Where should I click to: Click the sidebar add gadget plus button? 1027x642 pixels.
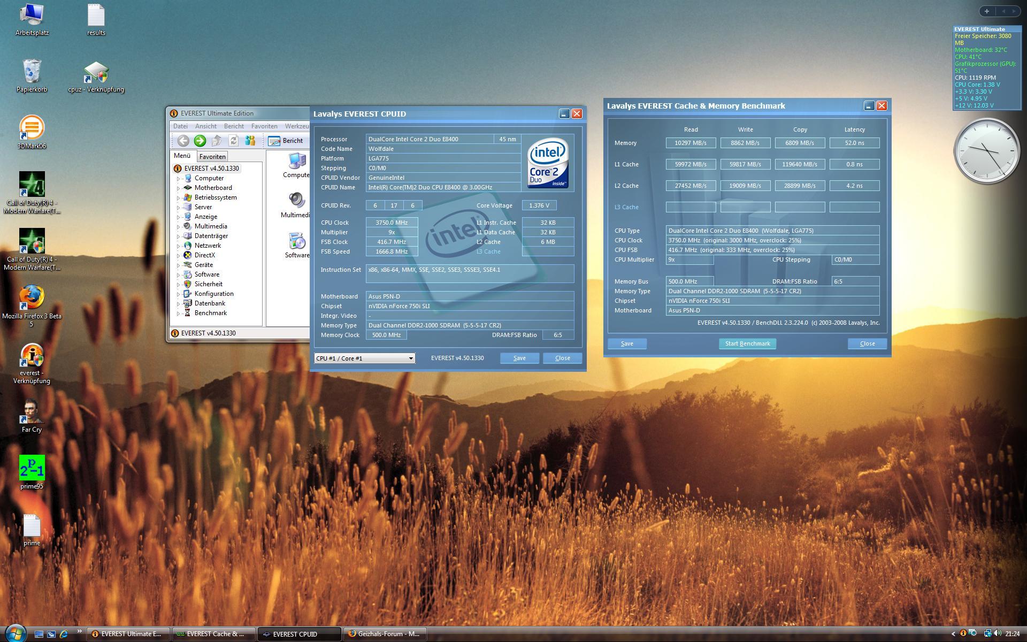(x=987, y=11)
